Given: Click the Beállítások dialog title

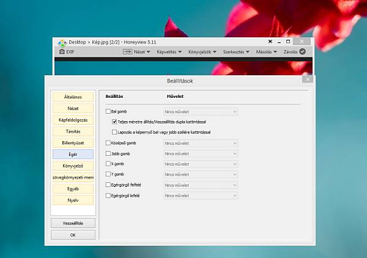Looking at the screenshot, I should point(180,81).
